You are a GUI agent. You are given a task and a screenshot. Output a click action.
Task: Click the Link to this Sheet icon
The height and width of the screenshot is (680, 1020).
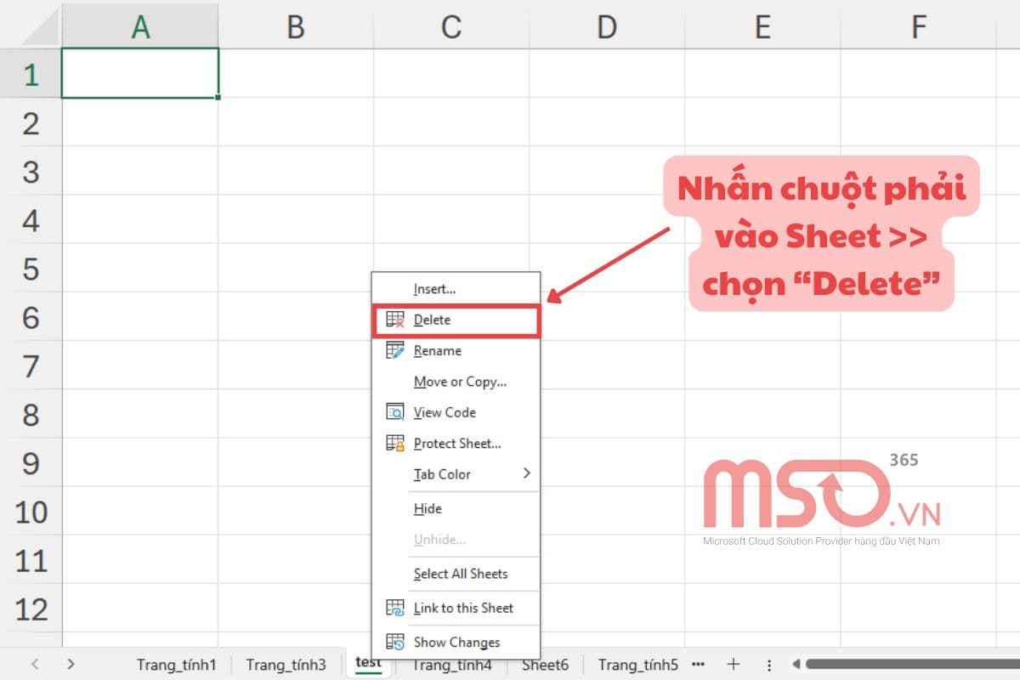pos(395,608)
